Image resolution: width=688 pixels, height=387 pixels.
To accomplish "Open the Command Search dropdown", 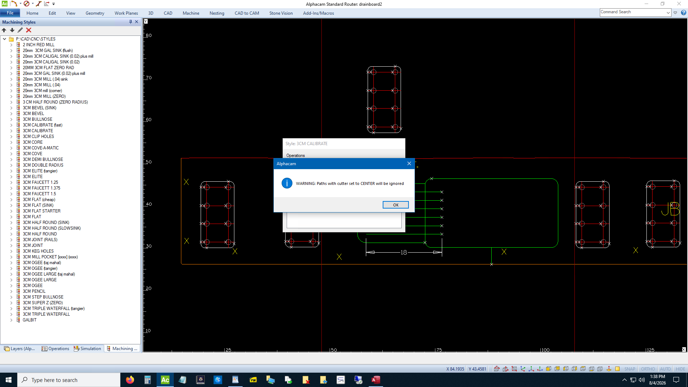I will pos(668,13).
